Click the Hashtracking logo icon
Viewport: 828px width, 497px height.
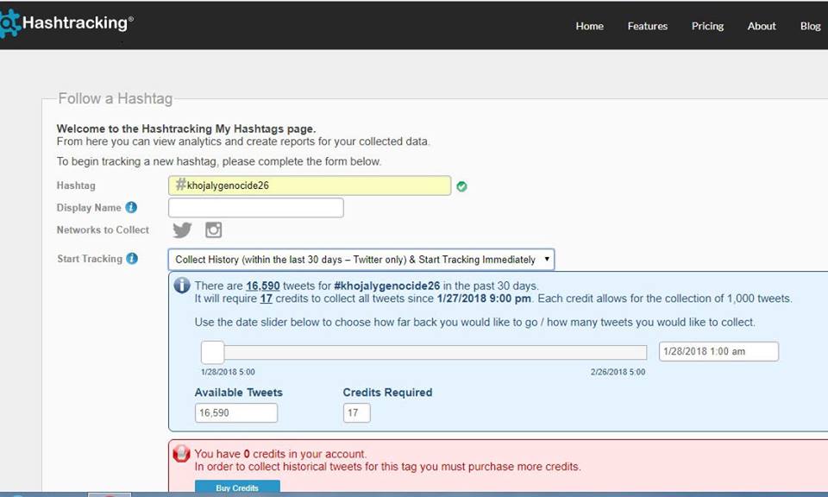click(9, 24)
